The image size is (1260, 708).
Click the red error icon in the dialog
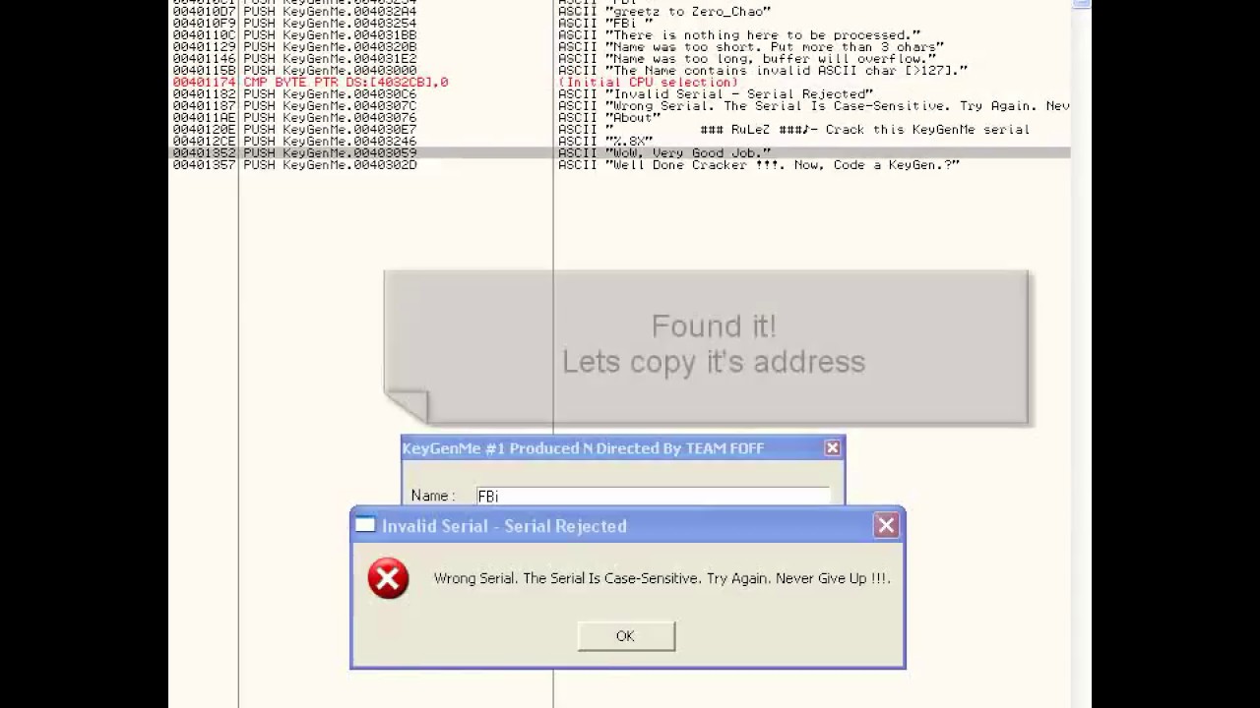coord(388,578)
